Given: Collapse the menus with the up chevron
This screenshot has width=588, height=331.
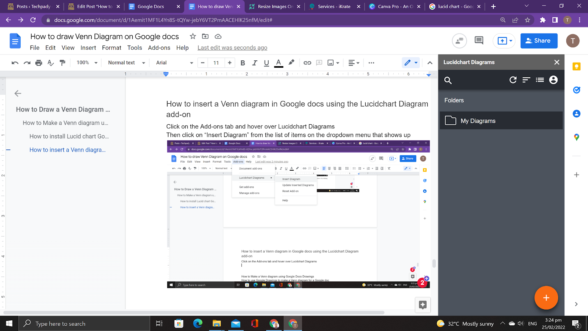Looking at the screenshot, I should click(x=430, y=63).
